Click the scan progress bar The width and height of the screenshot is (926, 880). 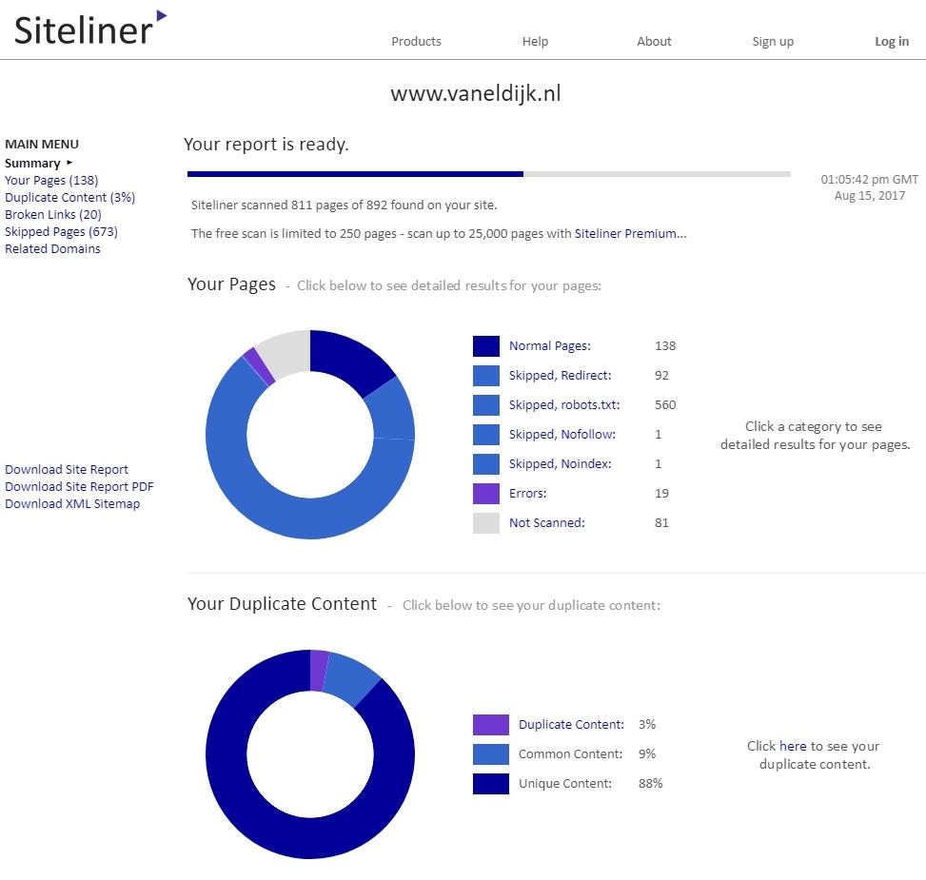pos(488,174)
